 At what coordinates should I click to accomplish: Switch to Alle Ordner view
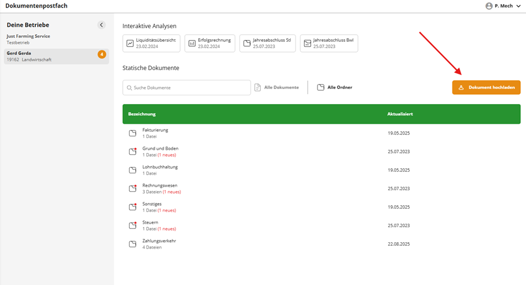coord(335,87)
